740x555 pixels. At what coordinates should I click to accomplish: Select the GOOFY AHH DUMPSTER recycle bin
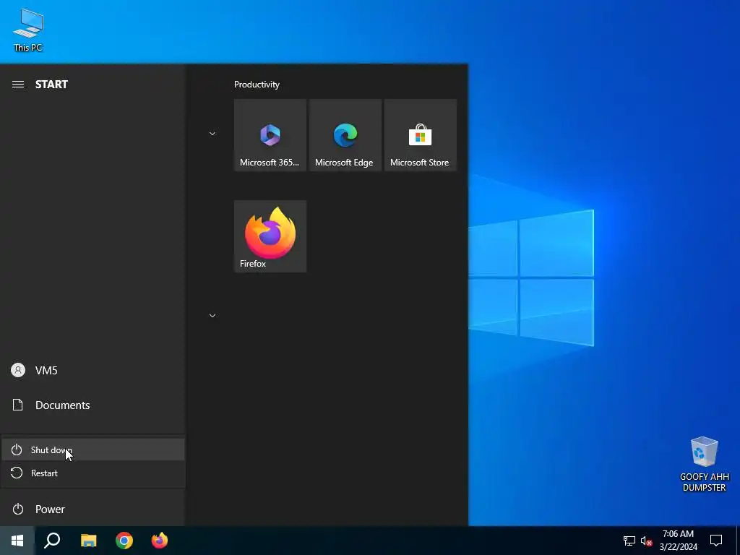(x=704, y=465)
